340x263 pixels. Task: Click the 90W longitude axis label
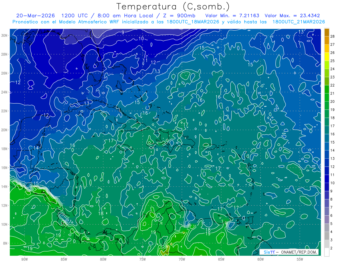(x=24, y=260)
